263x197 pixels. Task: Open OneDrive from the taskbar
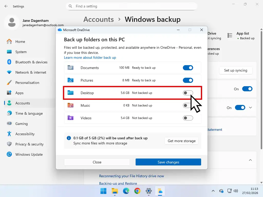pyautogui.click(x=160, y=191)
